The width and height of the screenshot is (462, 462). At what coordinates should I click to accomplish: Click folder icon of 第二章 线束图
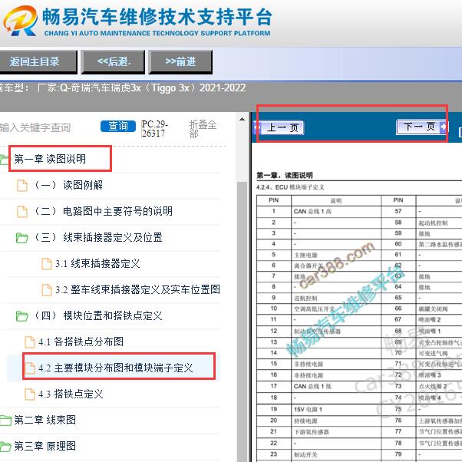(x=5, y=421)
